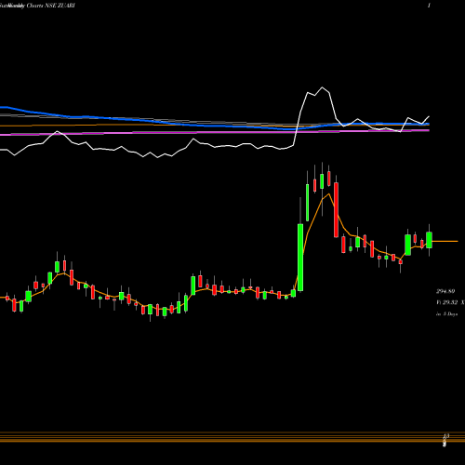The height and width of the screenshot is (465, 465).
Task: Click the price value 294.89
Action: 445,291
